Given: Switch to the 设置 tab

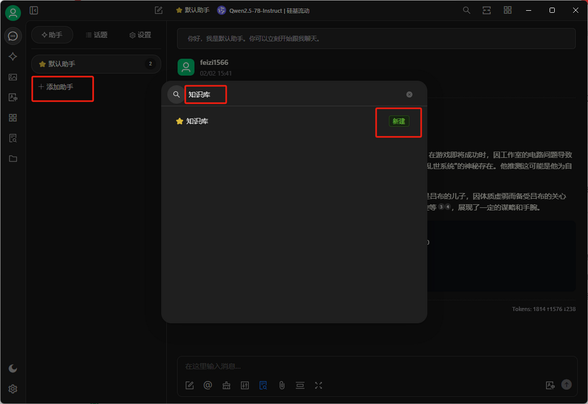Looking at the screenshot, I should pos(140,35).
